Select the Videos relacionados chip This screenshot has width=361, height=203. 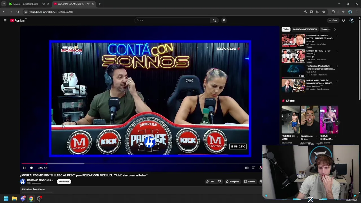pyautogui.click(x=326, y=29)
